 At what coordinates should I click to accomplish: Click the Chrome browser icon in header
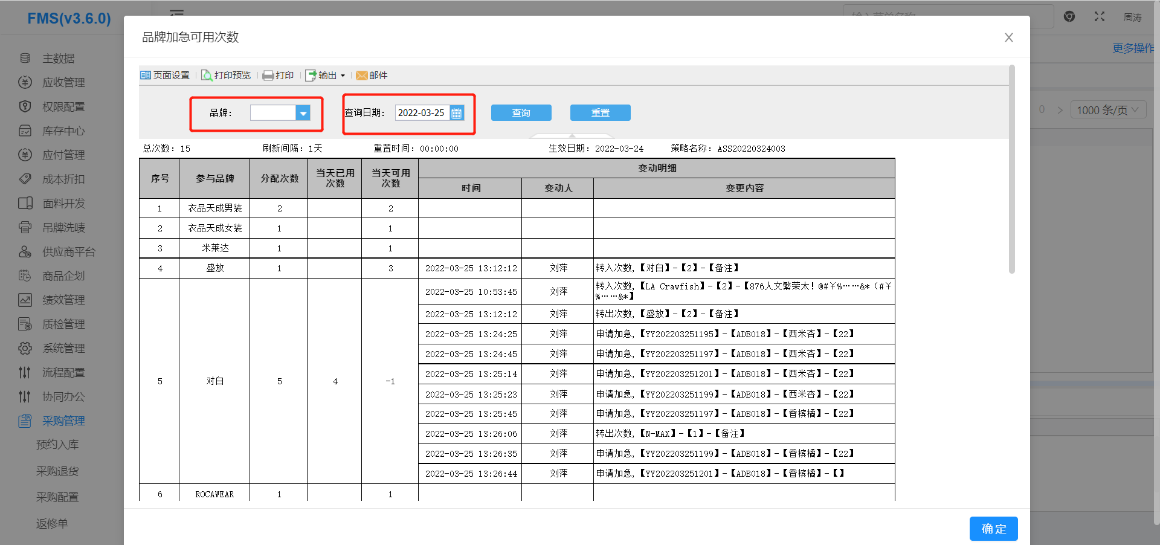pos(1069,17)
